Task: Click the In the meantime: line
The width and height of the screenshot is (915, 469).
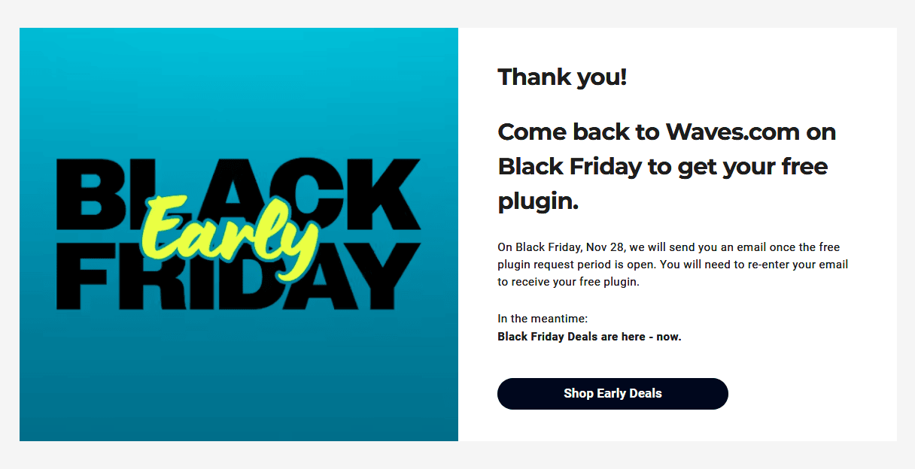Action: click(543, 319)
